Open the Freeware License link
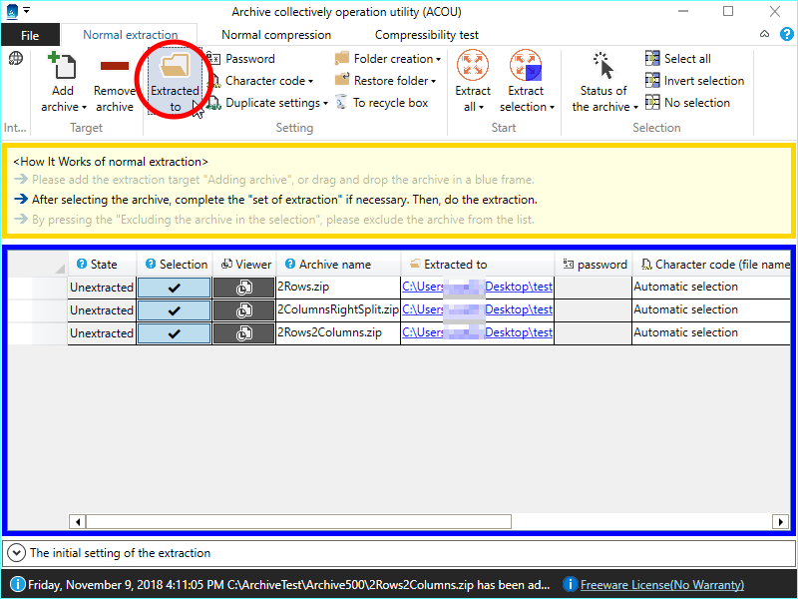The width and height of the screenshot is (798, 599). click(x=661, y=585)
